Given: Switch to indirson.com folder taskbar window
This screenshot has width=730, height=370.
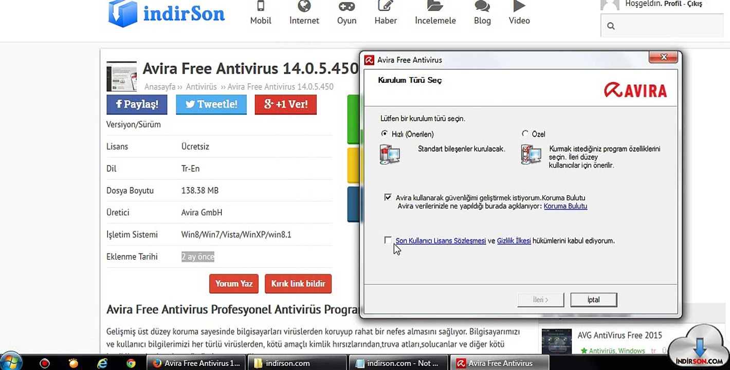Looking at the screenshot, I should (298, 363).
